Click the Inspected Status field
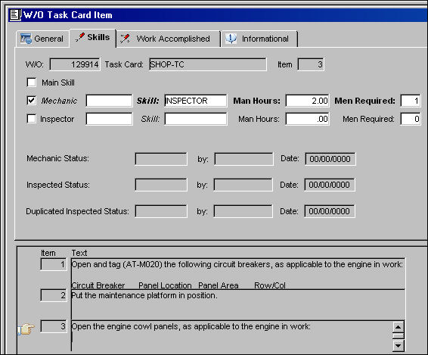Screen dimensions: 428x355 tap(161, 185)
